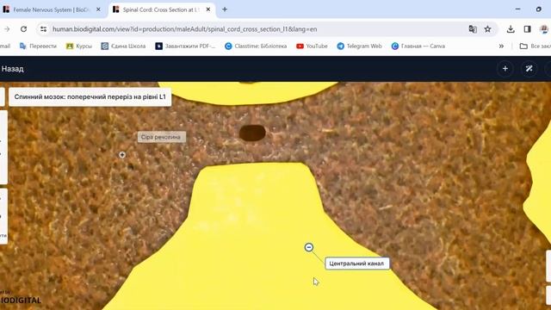This screenshot has width=551, height=310.
Task: Open browser profile avatar
Action: coord(545,29)
